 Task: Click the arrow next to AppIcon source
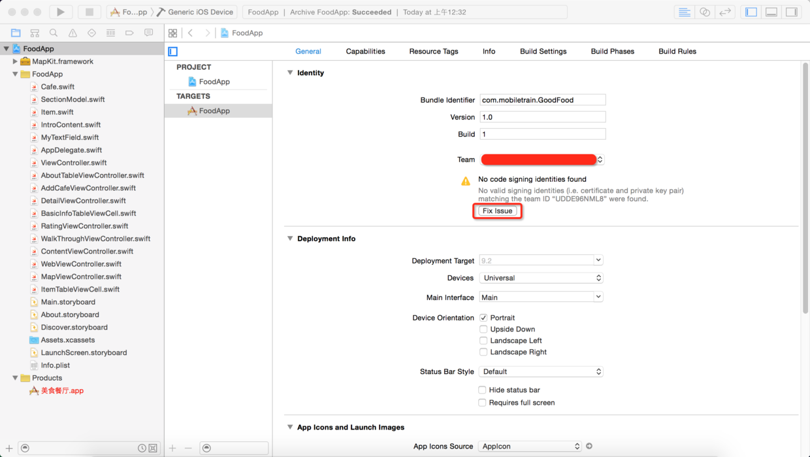pyautogui.click(x=589, y=446)
